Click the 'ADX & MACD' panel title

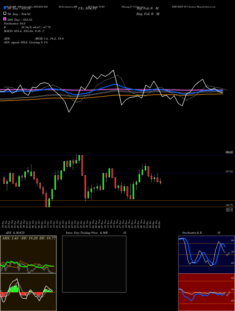point(15,233)
